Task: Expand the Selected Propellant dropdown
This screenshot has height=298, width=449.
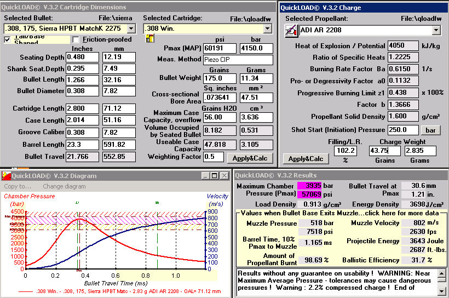Action: pyautogui.click(x=436, y=30)
